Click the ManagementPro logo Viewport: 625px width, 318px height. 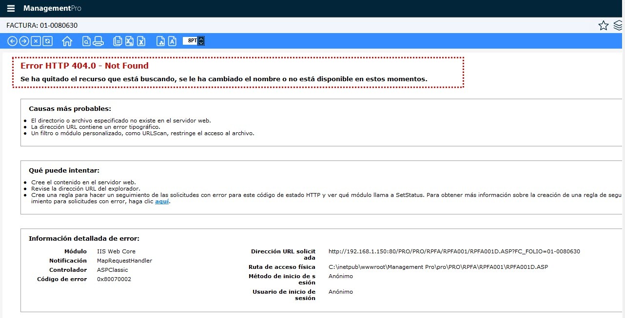click(52, 8)
